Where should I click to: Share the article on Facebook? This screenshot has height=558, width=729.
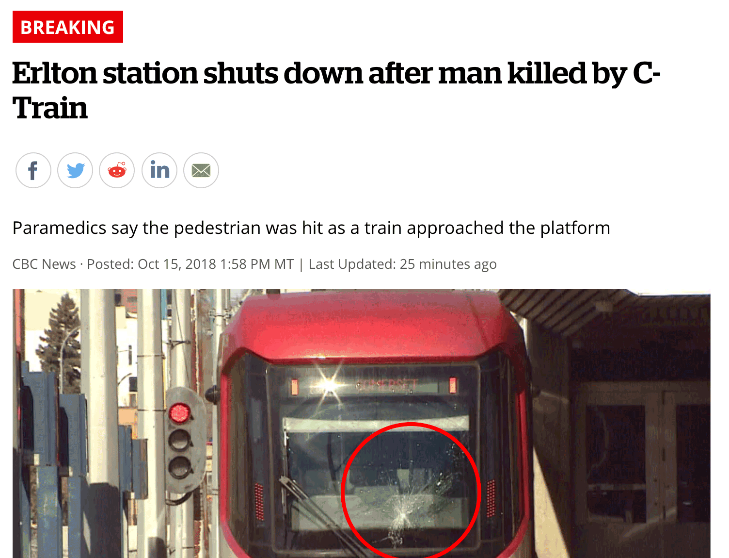[33, 170]
